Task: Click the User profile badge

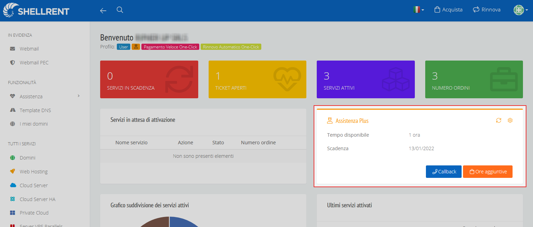Action: [123, 47]
